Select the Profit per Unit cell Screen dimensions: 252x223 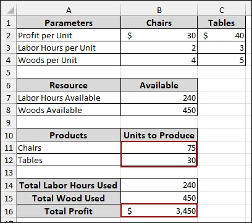(x=69, y=35)
